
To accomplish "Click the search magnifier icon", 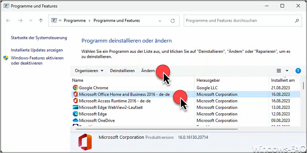I will click(297, 20).
